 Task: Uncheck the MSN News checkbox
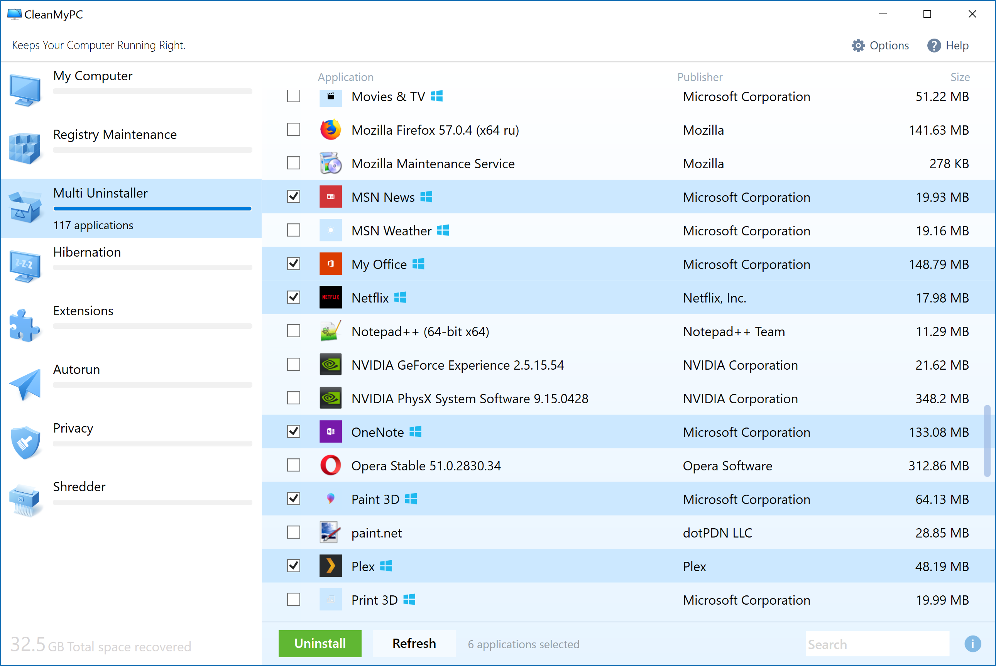(294, 197)
